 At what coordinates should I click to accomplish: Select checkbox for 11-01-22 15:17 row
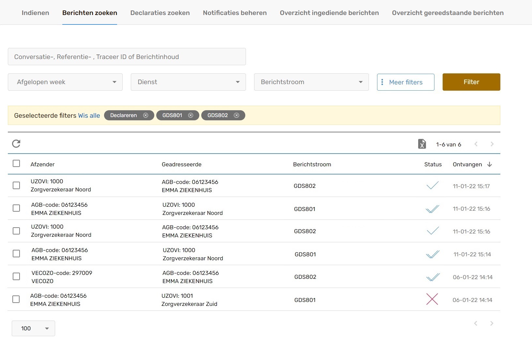16,186
